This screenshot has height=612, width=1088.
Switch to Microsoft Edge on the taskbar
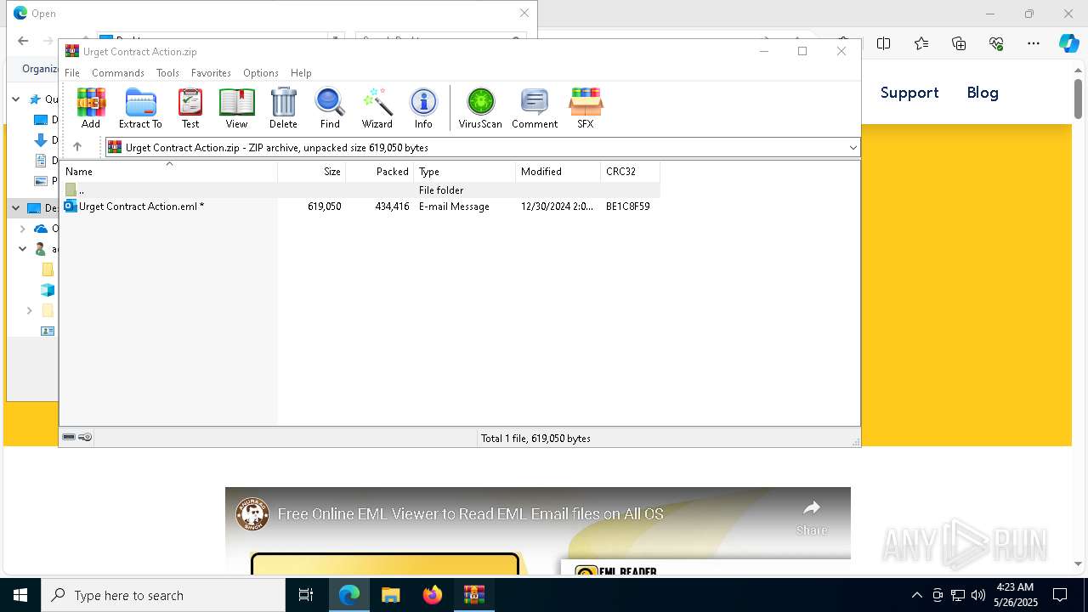click(349, 595)
